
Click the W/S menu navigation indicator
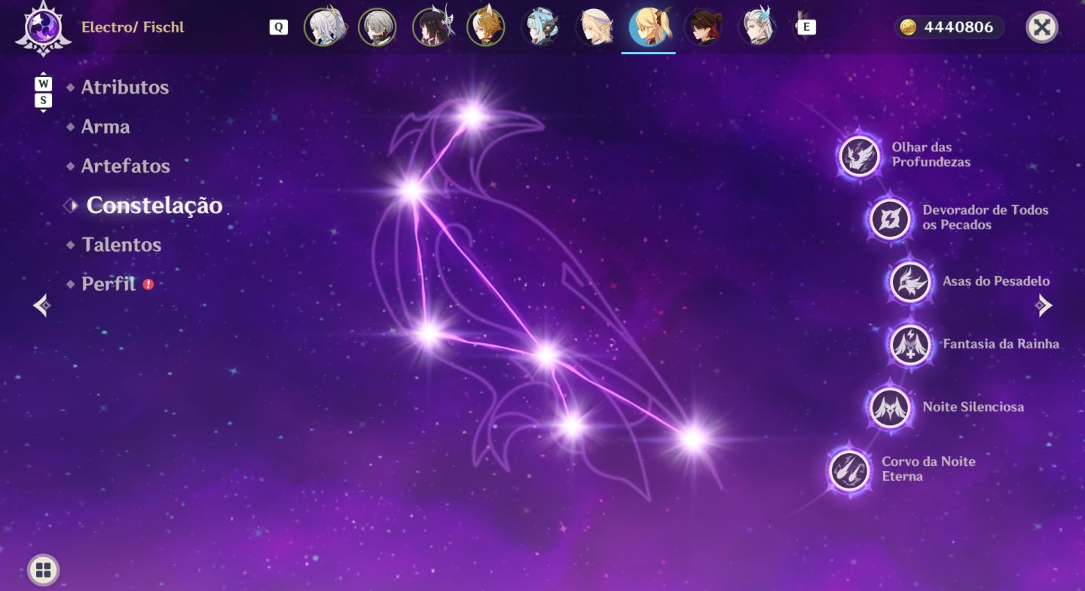(x=44, y=92)
